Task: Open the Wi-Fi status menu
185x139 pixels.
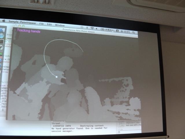Action: click(x=92, y=28)
